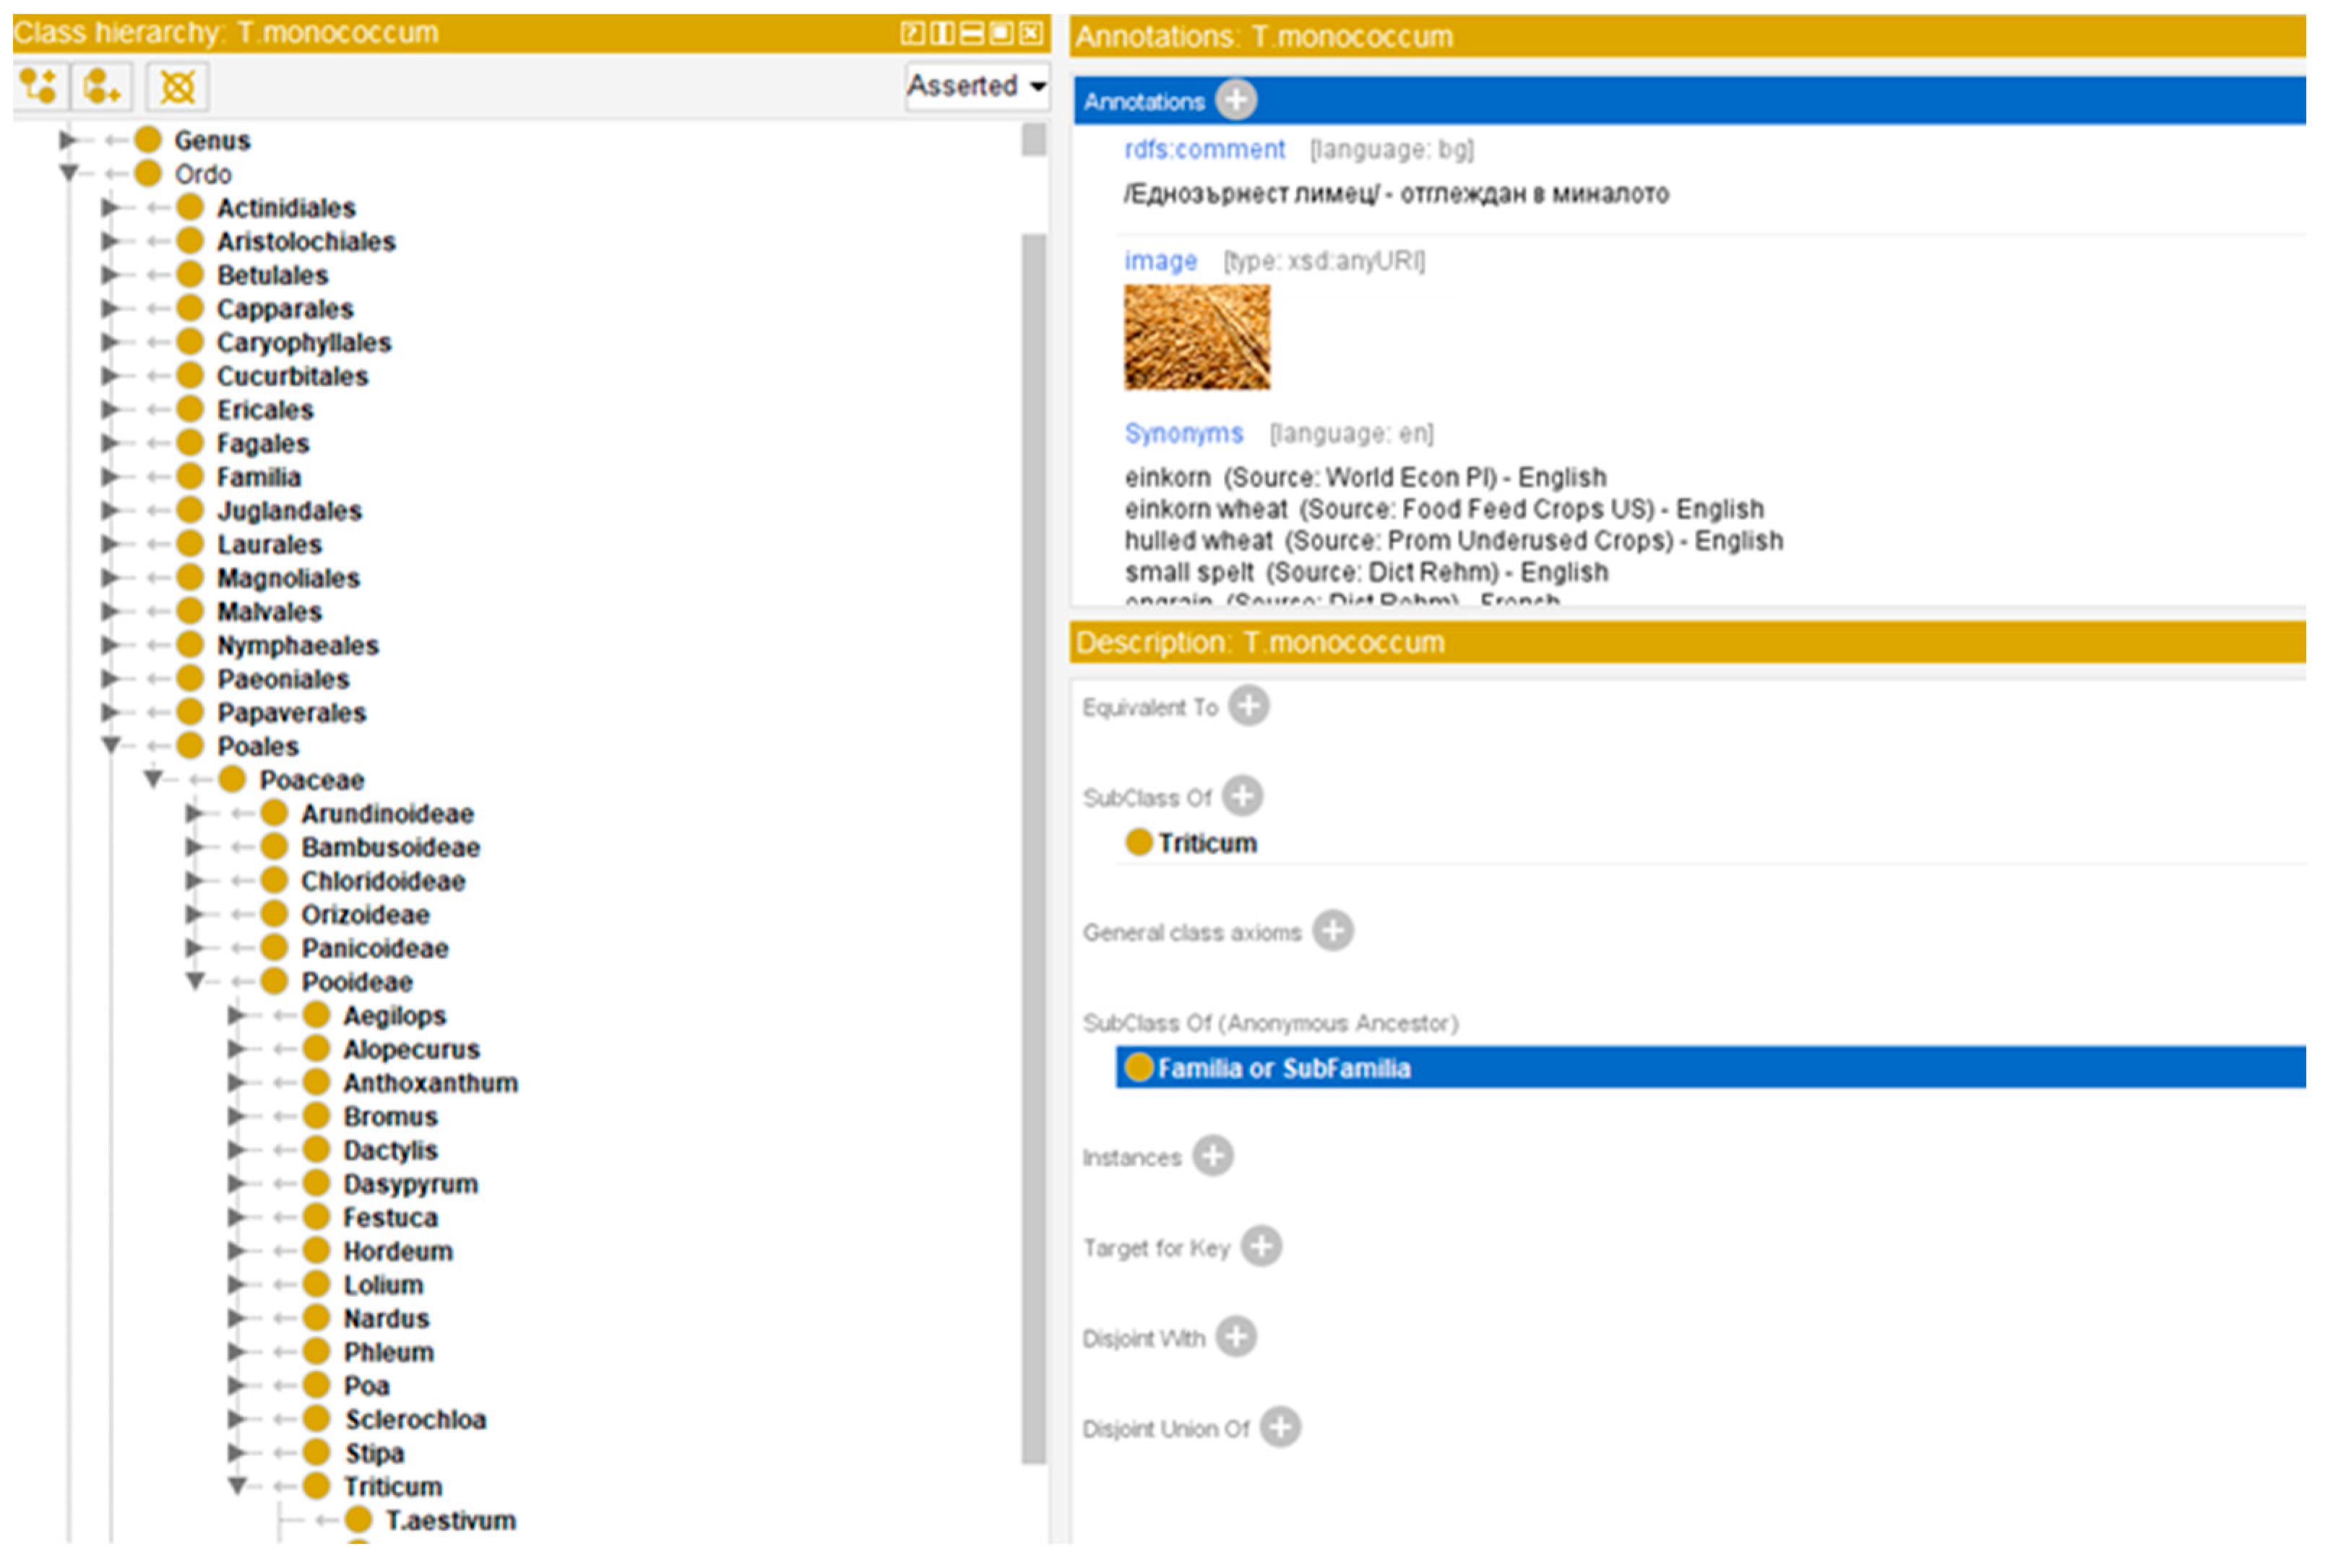Select Familia or SubFamilia ancestor row

coord(1709,1068)
